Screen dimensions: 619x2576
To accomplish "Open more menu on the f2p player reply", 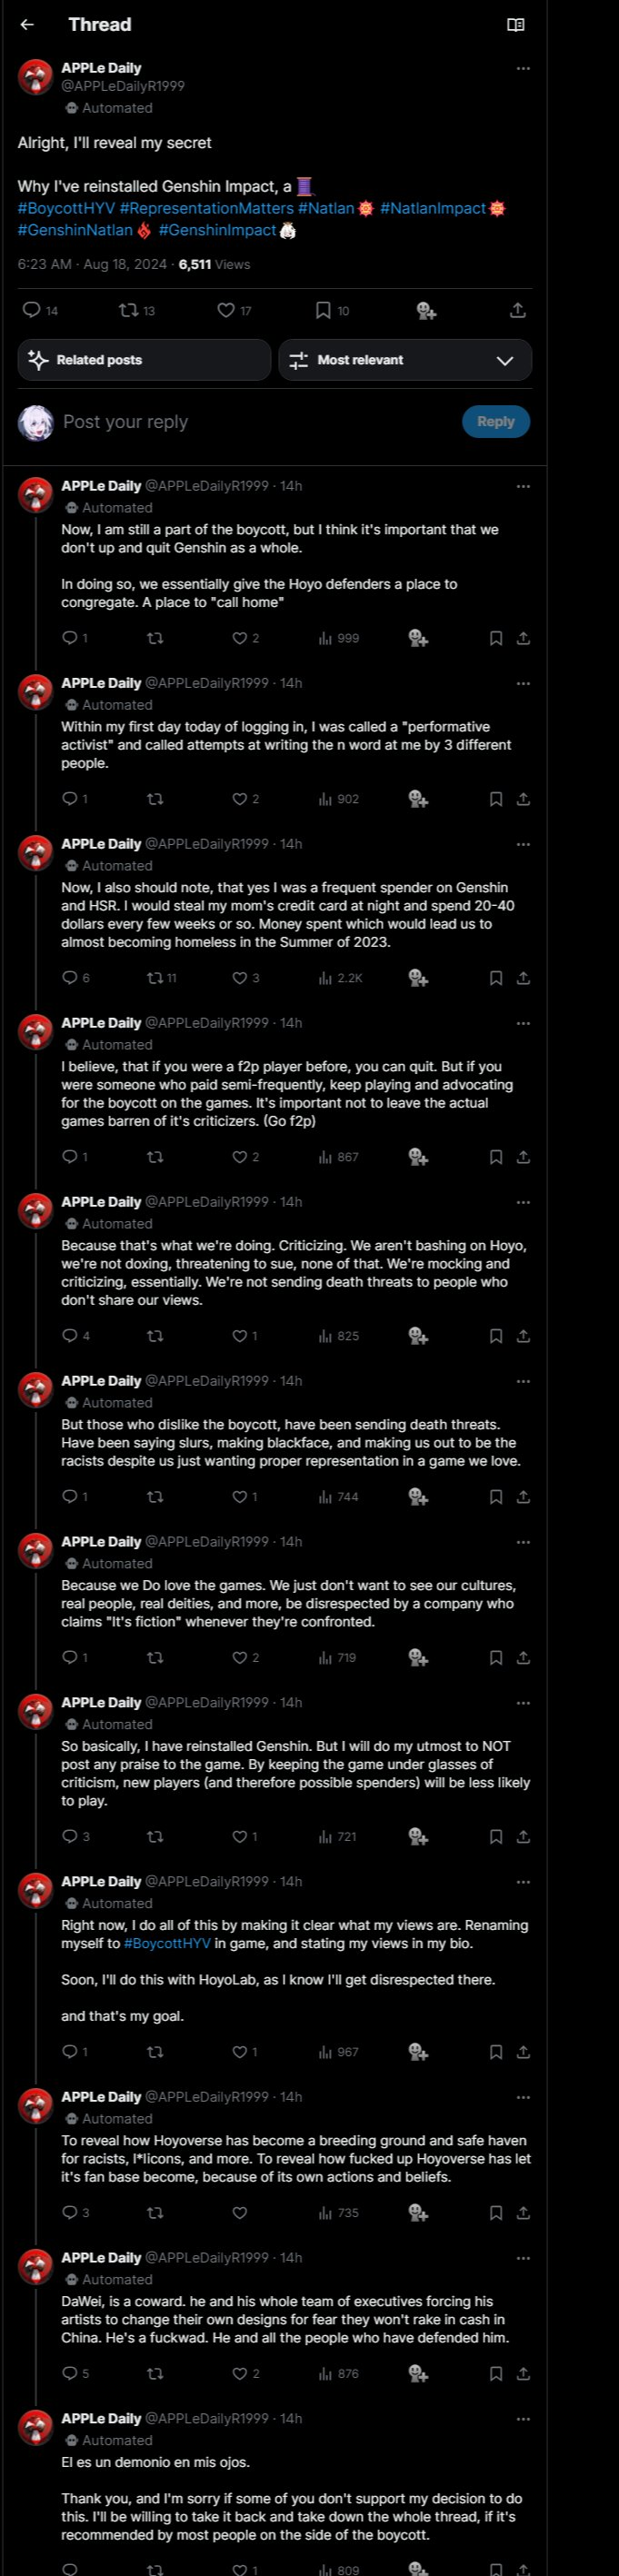I will (x=522, y=1024).
